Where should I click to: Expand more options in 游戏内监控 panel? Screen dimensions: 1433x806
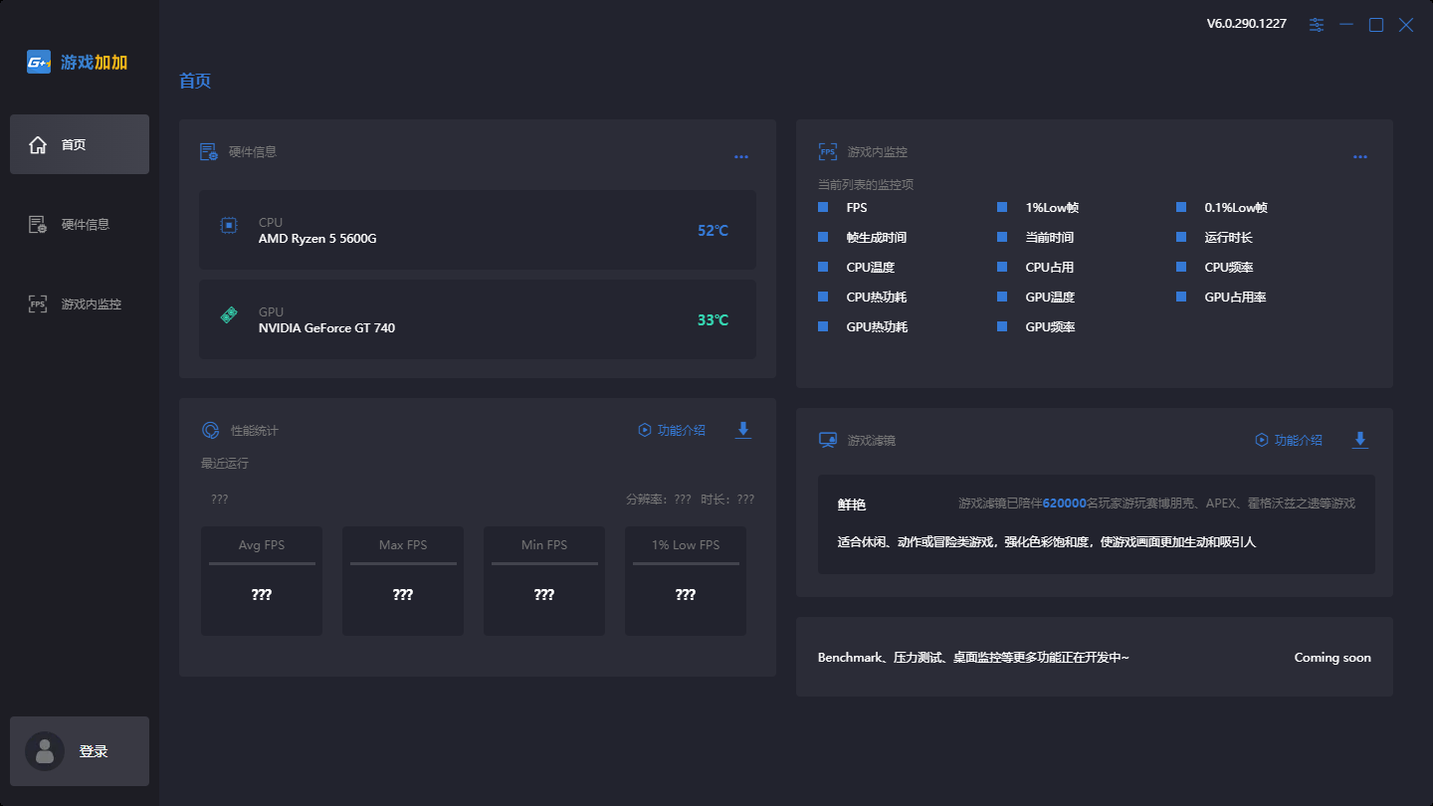[1359, 156]
